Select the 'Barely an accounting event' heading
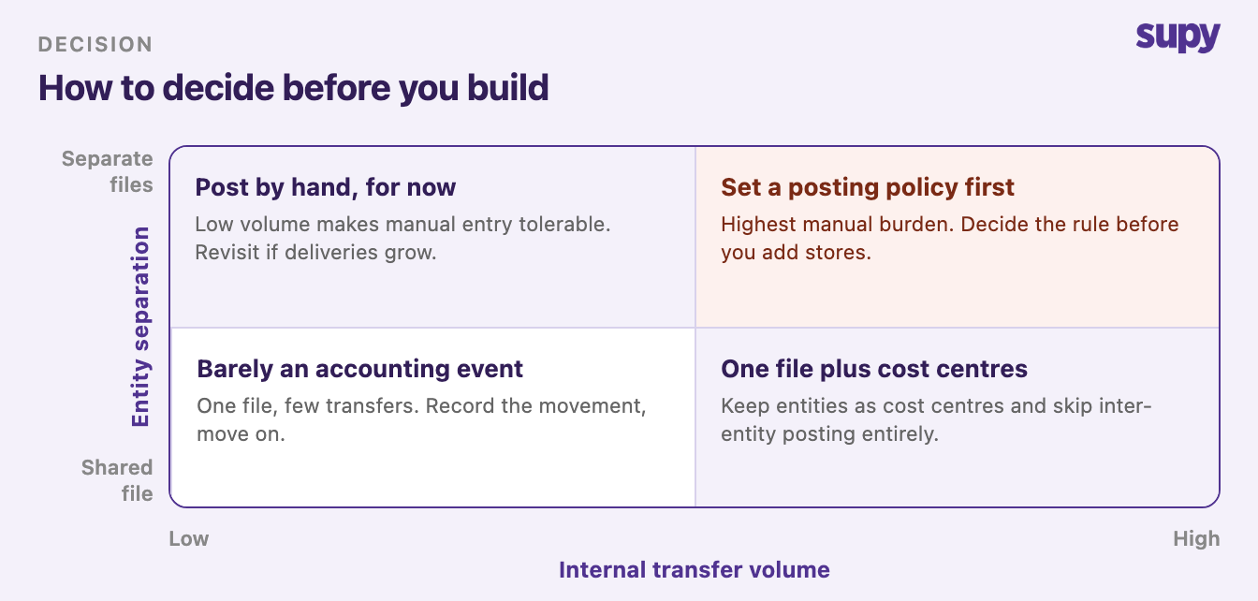This screenshot has height=601, width=1258. 360,369
